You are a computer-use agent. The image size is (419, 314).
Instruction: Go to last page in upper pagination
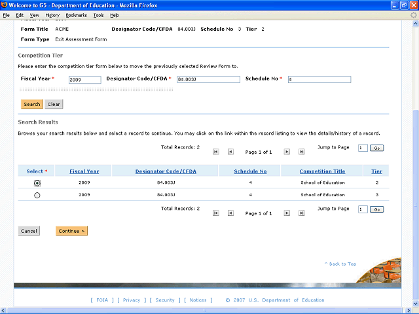point(301,152)
